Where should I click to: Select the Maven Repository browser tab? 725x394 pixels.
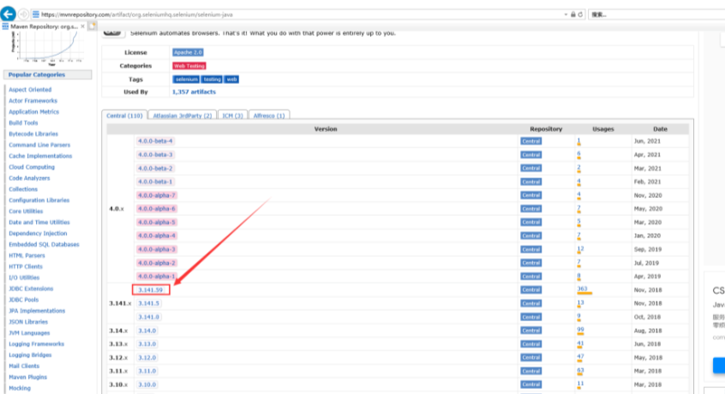(x=44, y=27)
